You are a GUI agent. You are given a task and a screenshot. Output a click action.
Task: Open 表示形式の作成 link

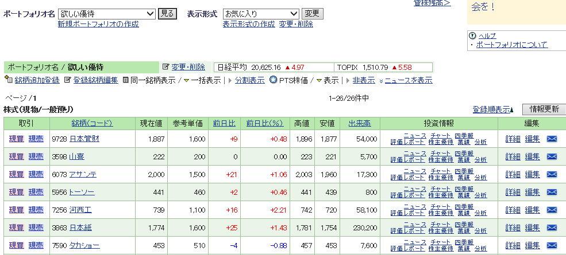[x=249, y=24]
